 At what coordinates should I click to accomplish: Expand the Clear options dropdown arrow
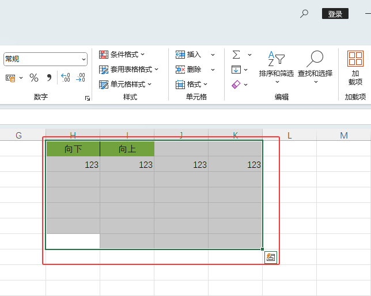(245, 84)
